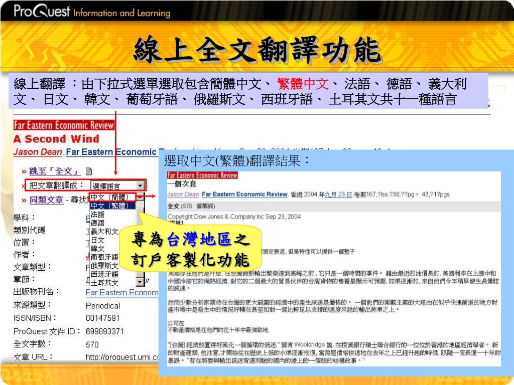Choose 日文 from the language options
The image size is (514, 385).
[98, 240]
